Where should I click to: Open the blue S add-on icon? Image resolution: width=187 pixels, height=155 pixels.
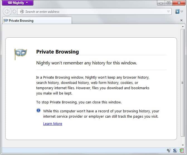pyautogui.click(x=175, y=151)
